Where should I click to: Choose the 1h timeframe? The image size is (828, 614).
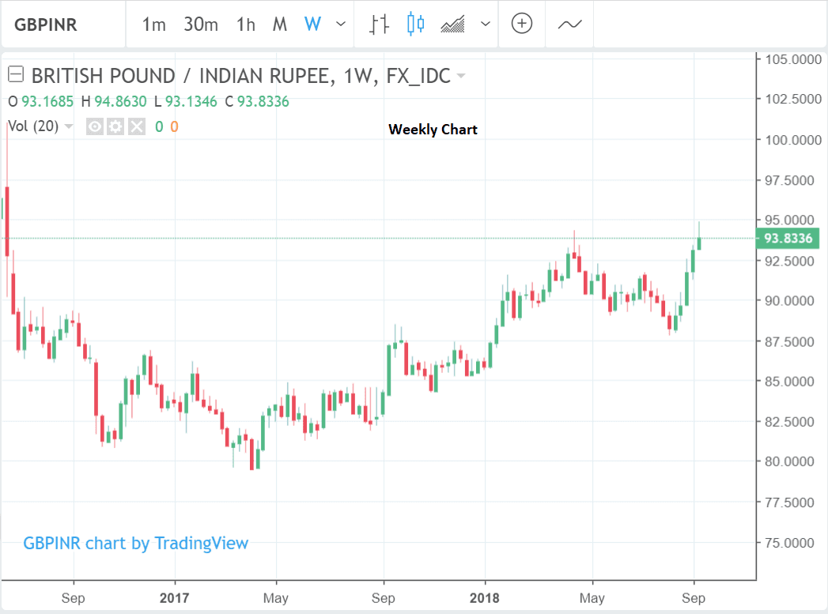click(246, 24)
